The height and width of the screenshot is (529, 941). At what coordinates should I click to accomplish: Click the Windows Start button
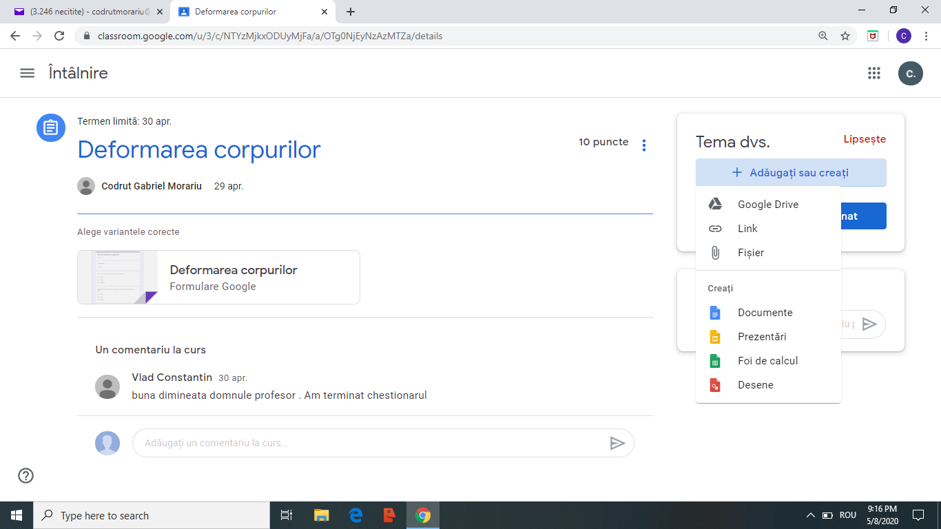coord(17,515)
